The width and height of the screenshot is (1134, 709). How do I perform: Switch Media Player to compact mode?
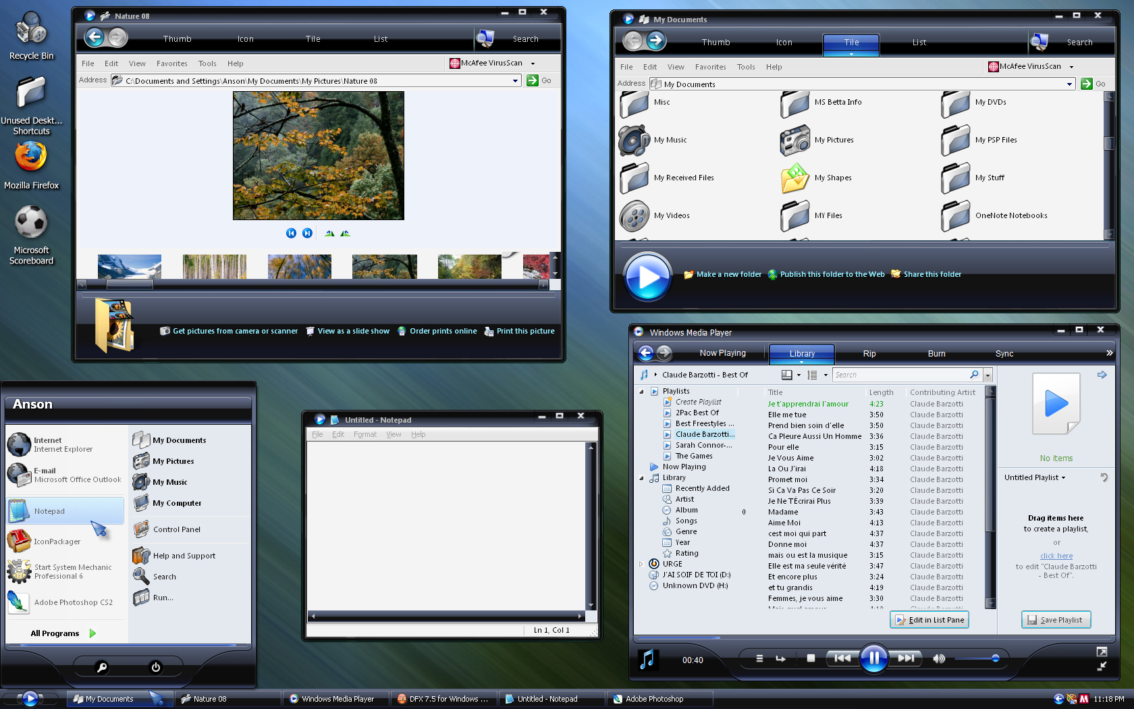[1102, 666]
